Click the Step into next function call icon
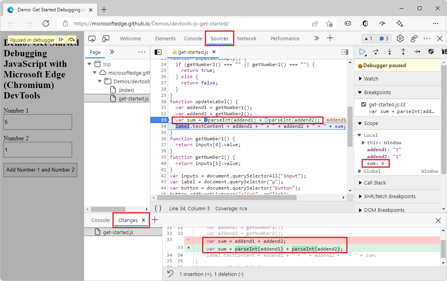 point(389,52)
